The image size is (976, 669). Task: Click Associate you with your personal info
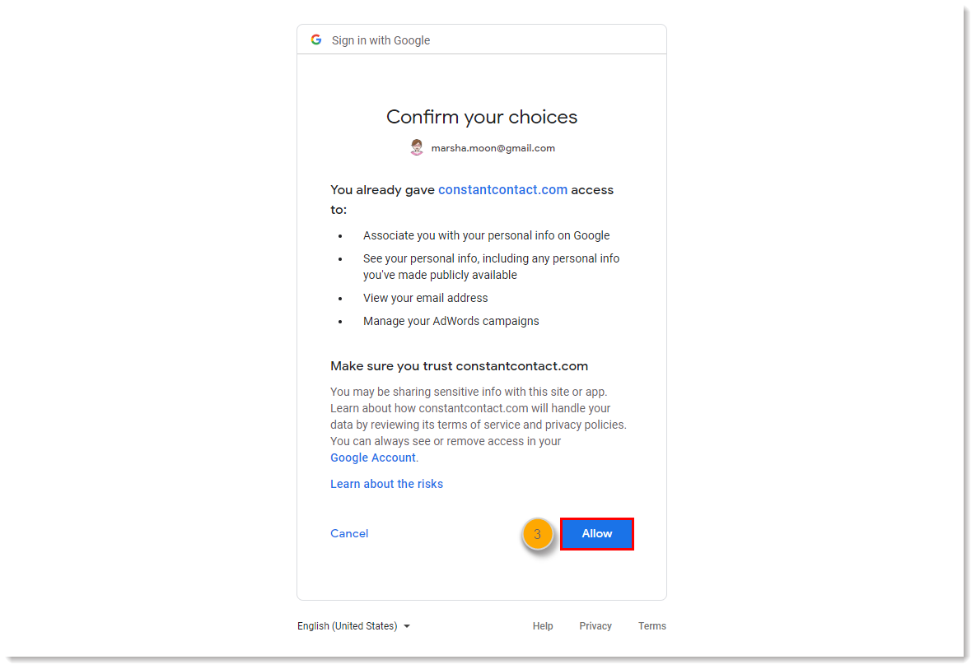tap(487, 235)
